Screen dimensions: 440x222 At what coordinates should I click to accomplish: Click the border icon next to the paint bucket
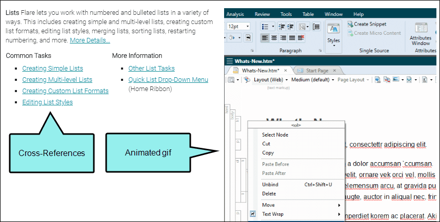click(x=248, y=37)
